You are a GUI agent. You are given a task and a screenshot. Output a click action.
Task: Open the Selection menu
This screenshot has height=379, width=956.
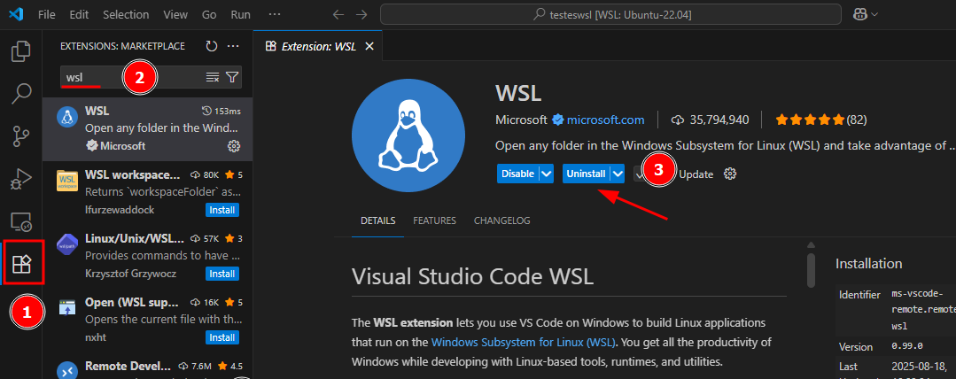(126, 14)
